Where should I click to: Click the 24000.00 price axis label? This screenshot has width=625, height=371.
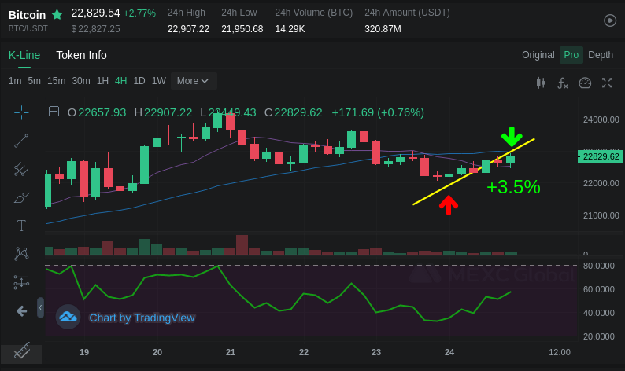601,119
